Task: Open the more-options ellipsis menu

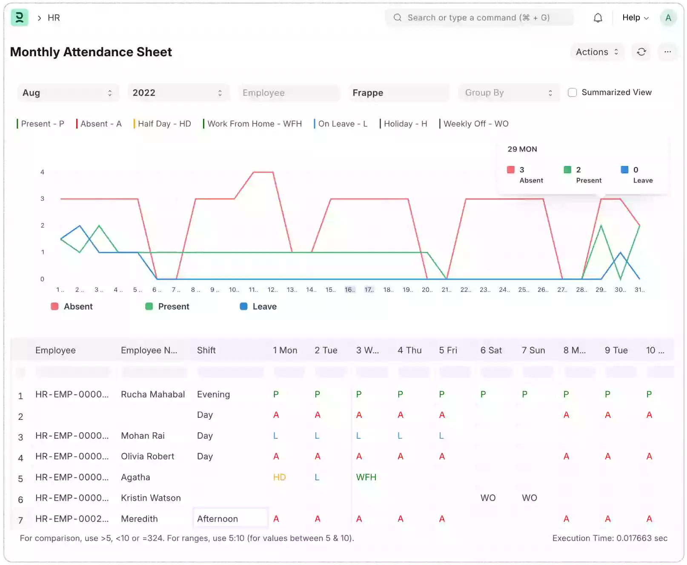Action: coord(667,52)
